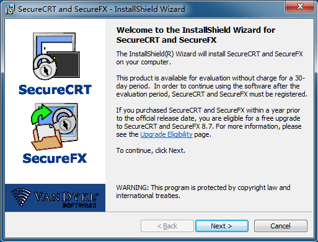
Task: Click the SecureCRT terminal-and-padlock icon
Action: (56, 56)
